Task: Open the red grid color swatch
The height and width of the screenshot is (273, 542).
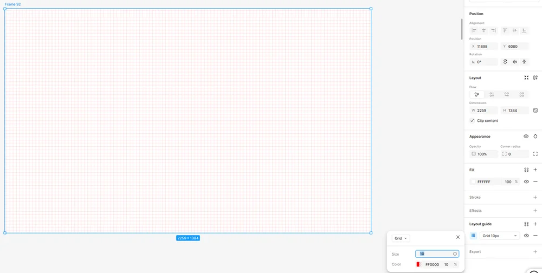Action: [x=418, y=265]
